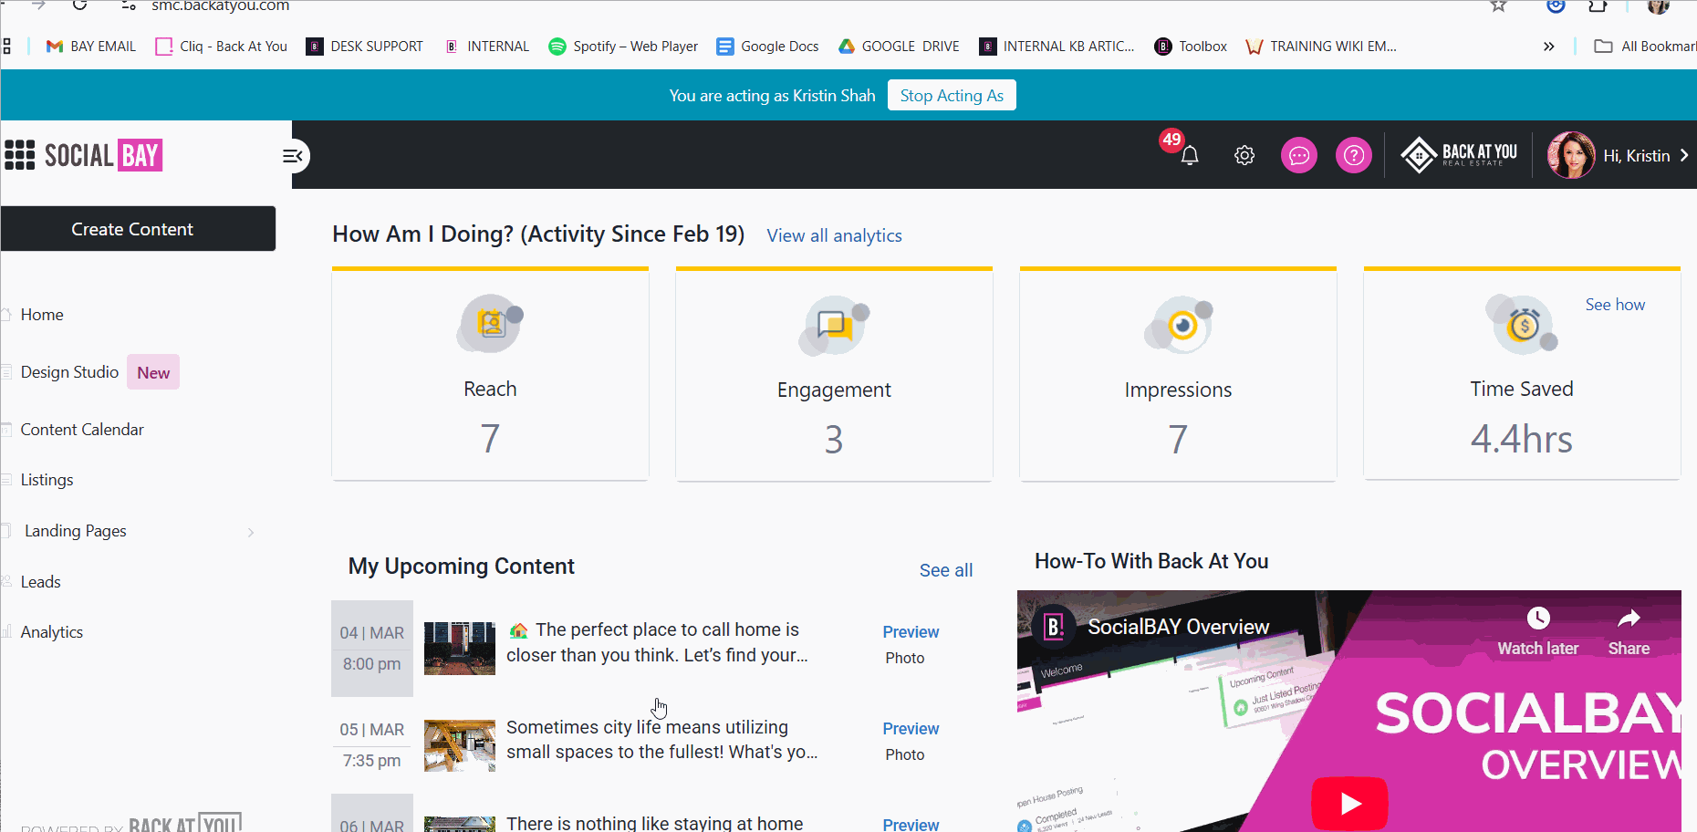Open Leads in sidebar
Image resolution: width=1697 pixels, height=832 pixels.
tap(41, 582)
